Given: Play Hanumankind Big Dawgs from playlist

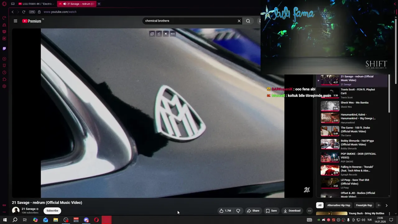Looking at the screenshot, I should [x=352, y=119].
